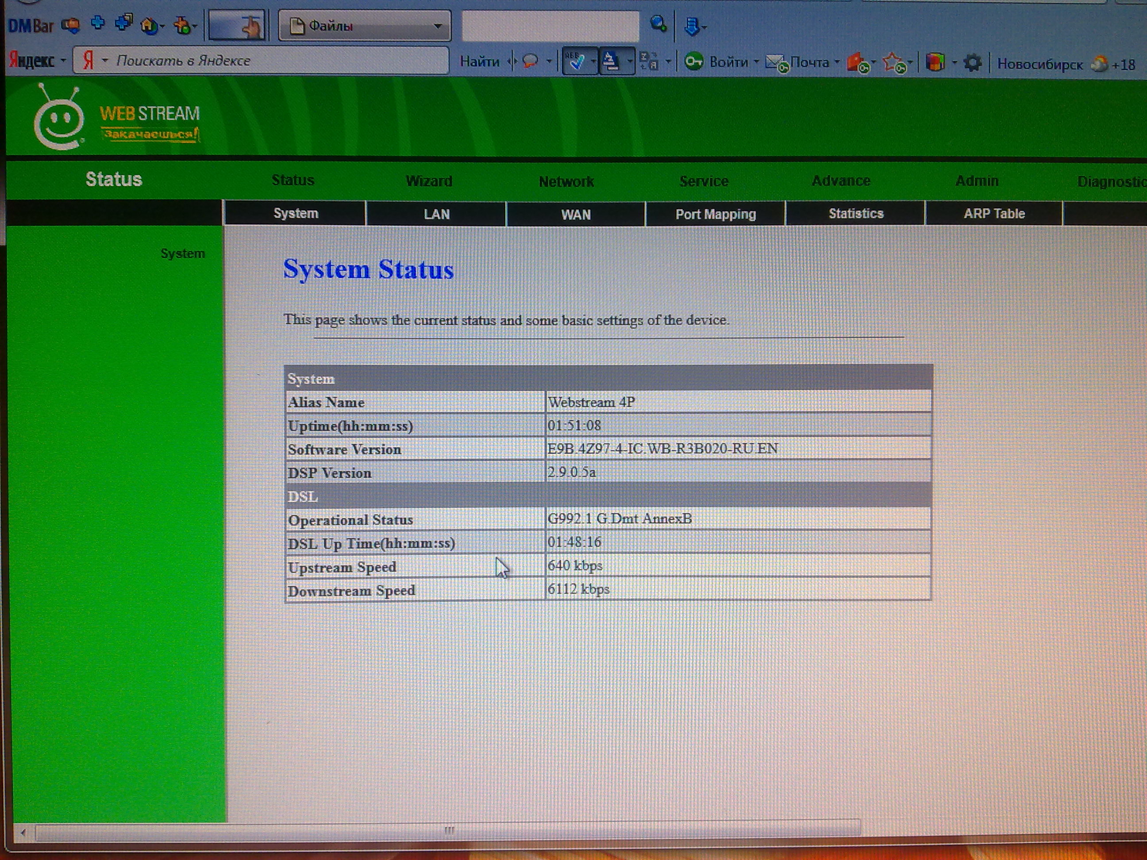Click the '640 kbps' upstream speed value
The height and width of the screenshot is (860, 1147).
(574, 565)
